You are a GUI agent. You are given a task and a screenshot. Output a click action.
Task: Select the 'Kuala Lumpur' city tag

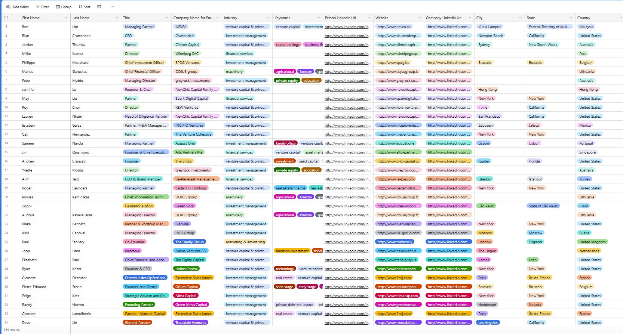coord(489,27)
